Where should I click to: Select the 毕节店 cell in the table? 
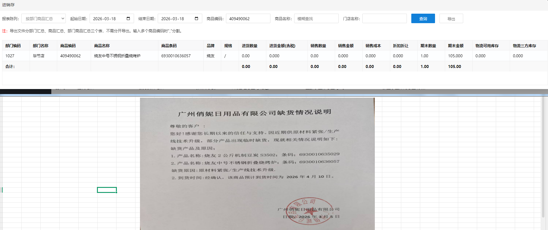click(39, 56)
